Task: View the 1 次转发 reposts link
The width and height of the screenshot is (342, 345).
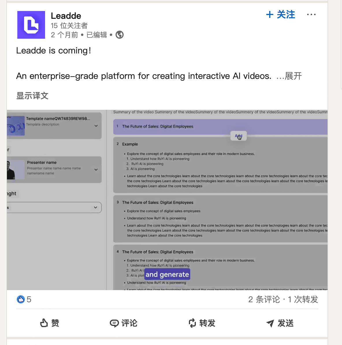Action: [x=303, y=299]
